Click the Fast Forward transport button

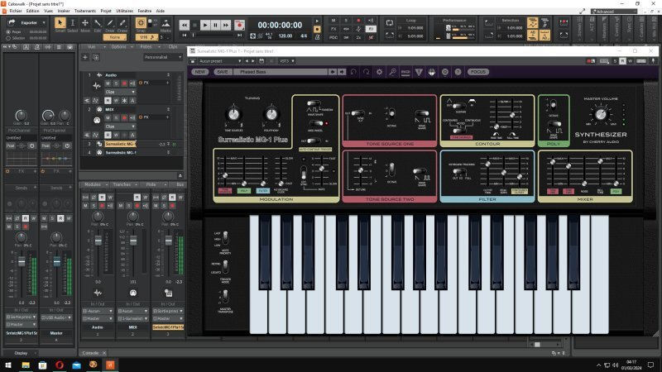pyautogui.click(x=226, y=26)
